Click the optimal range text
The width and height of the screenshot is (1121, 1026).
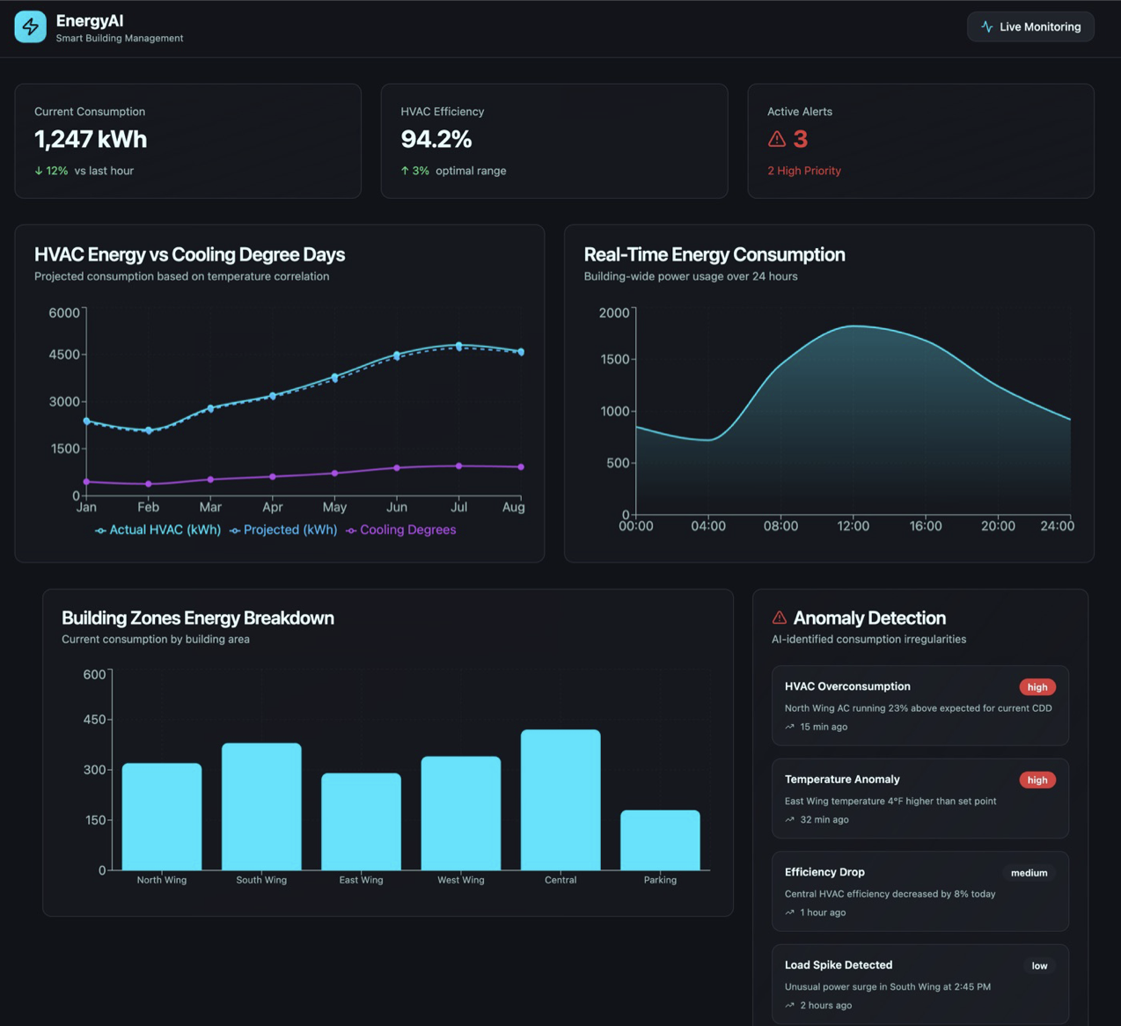[x=471, y=171]
